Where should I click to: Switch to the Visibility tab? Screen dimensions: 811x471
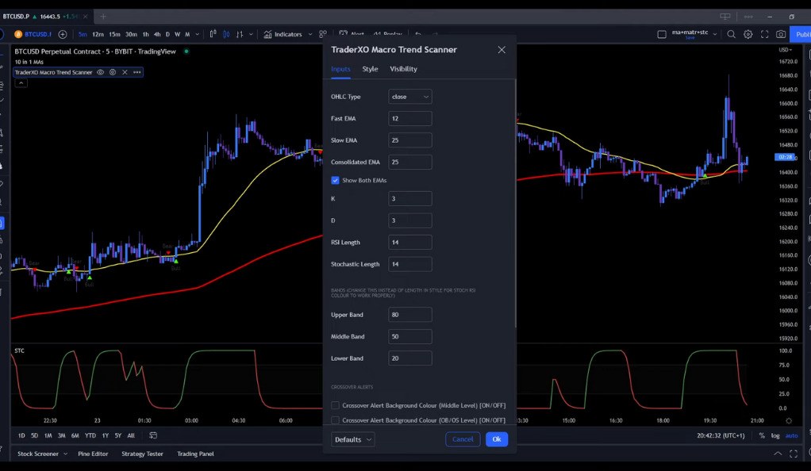point(403,69)
